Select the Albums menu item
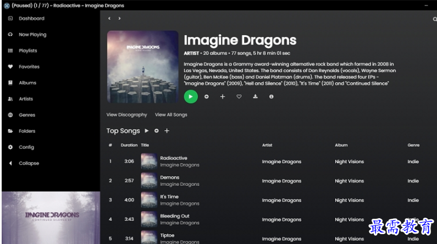Image resolution: width=437 pixels, height=244 pixels. (27, 83)
